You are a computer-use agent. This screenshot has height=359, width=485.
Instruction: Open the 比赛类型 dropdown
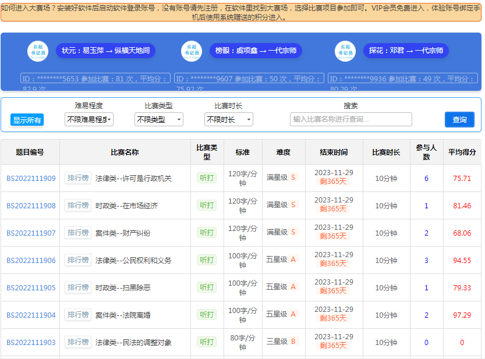coord(159,119)
